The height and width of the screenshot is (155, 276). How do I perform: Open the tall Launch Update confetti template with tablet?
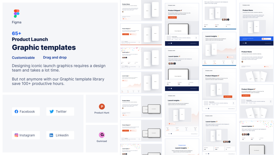pos(257,138)
